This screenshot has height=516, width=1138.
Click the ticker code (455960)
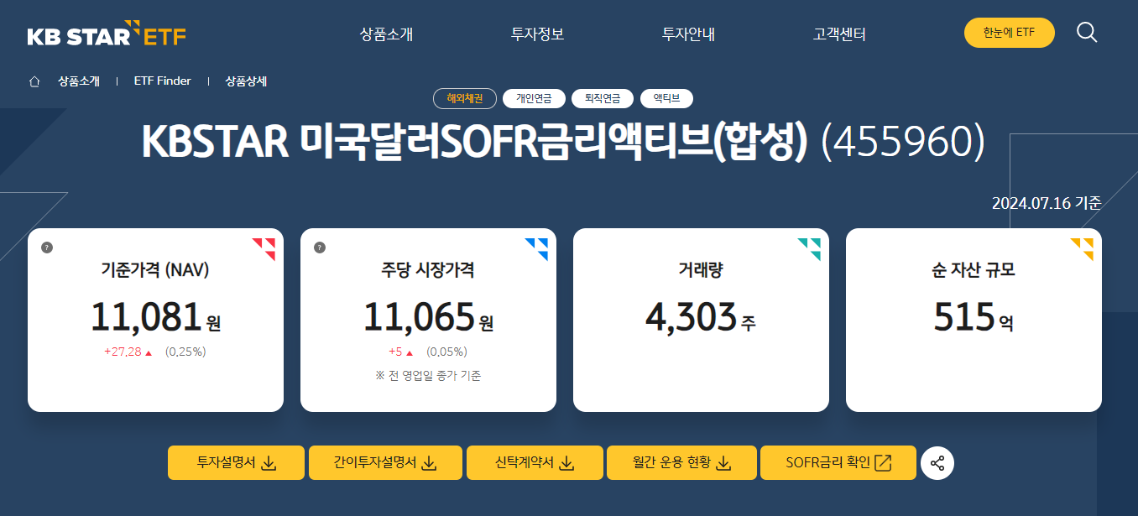903,143
